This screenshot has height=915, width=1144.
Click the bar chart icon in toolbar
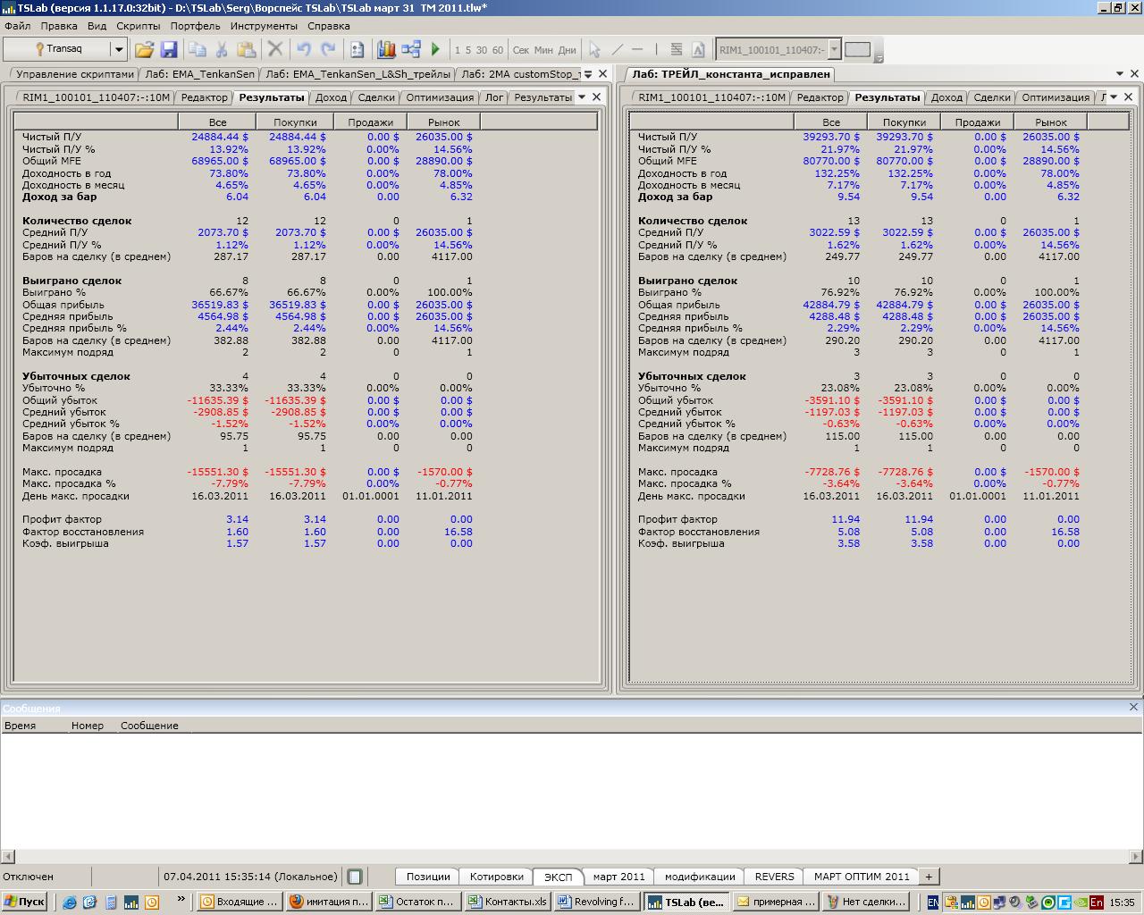[386, 50]
